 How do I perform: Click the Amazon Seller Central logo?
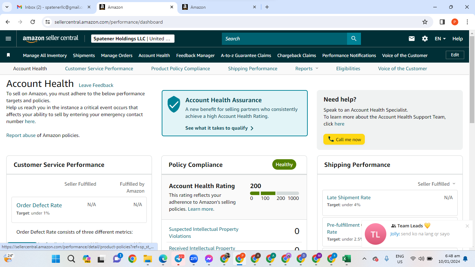pos(50,39)
